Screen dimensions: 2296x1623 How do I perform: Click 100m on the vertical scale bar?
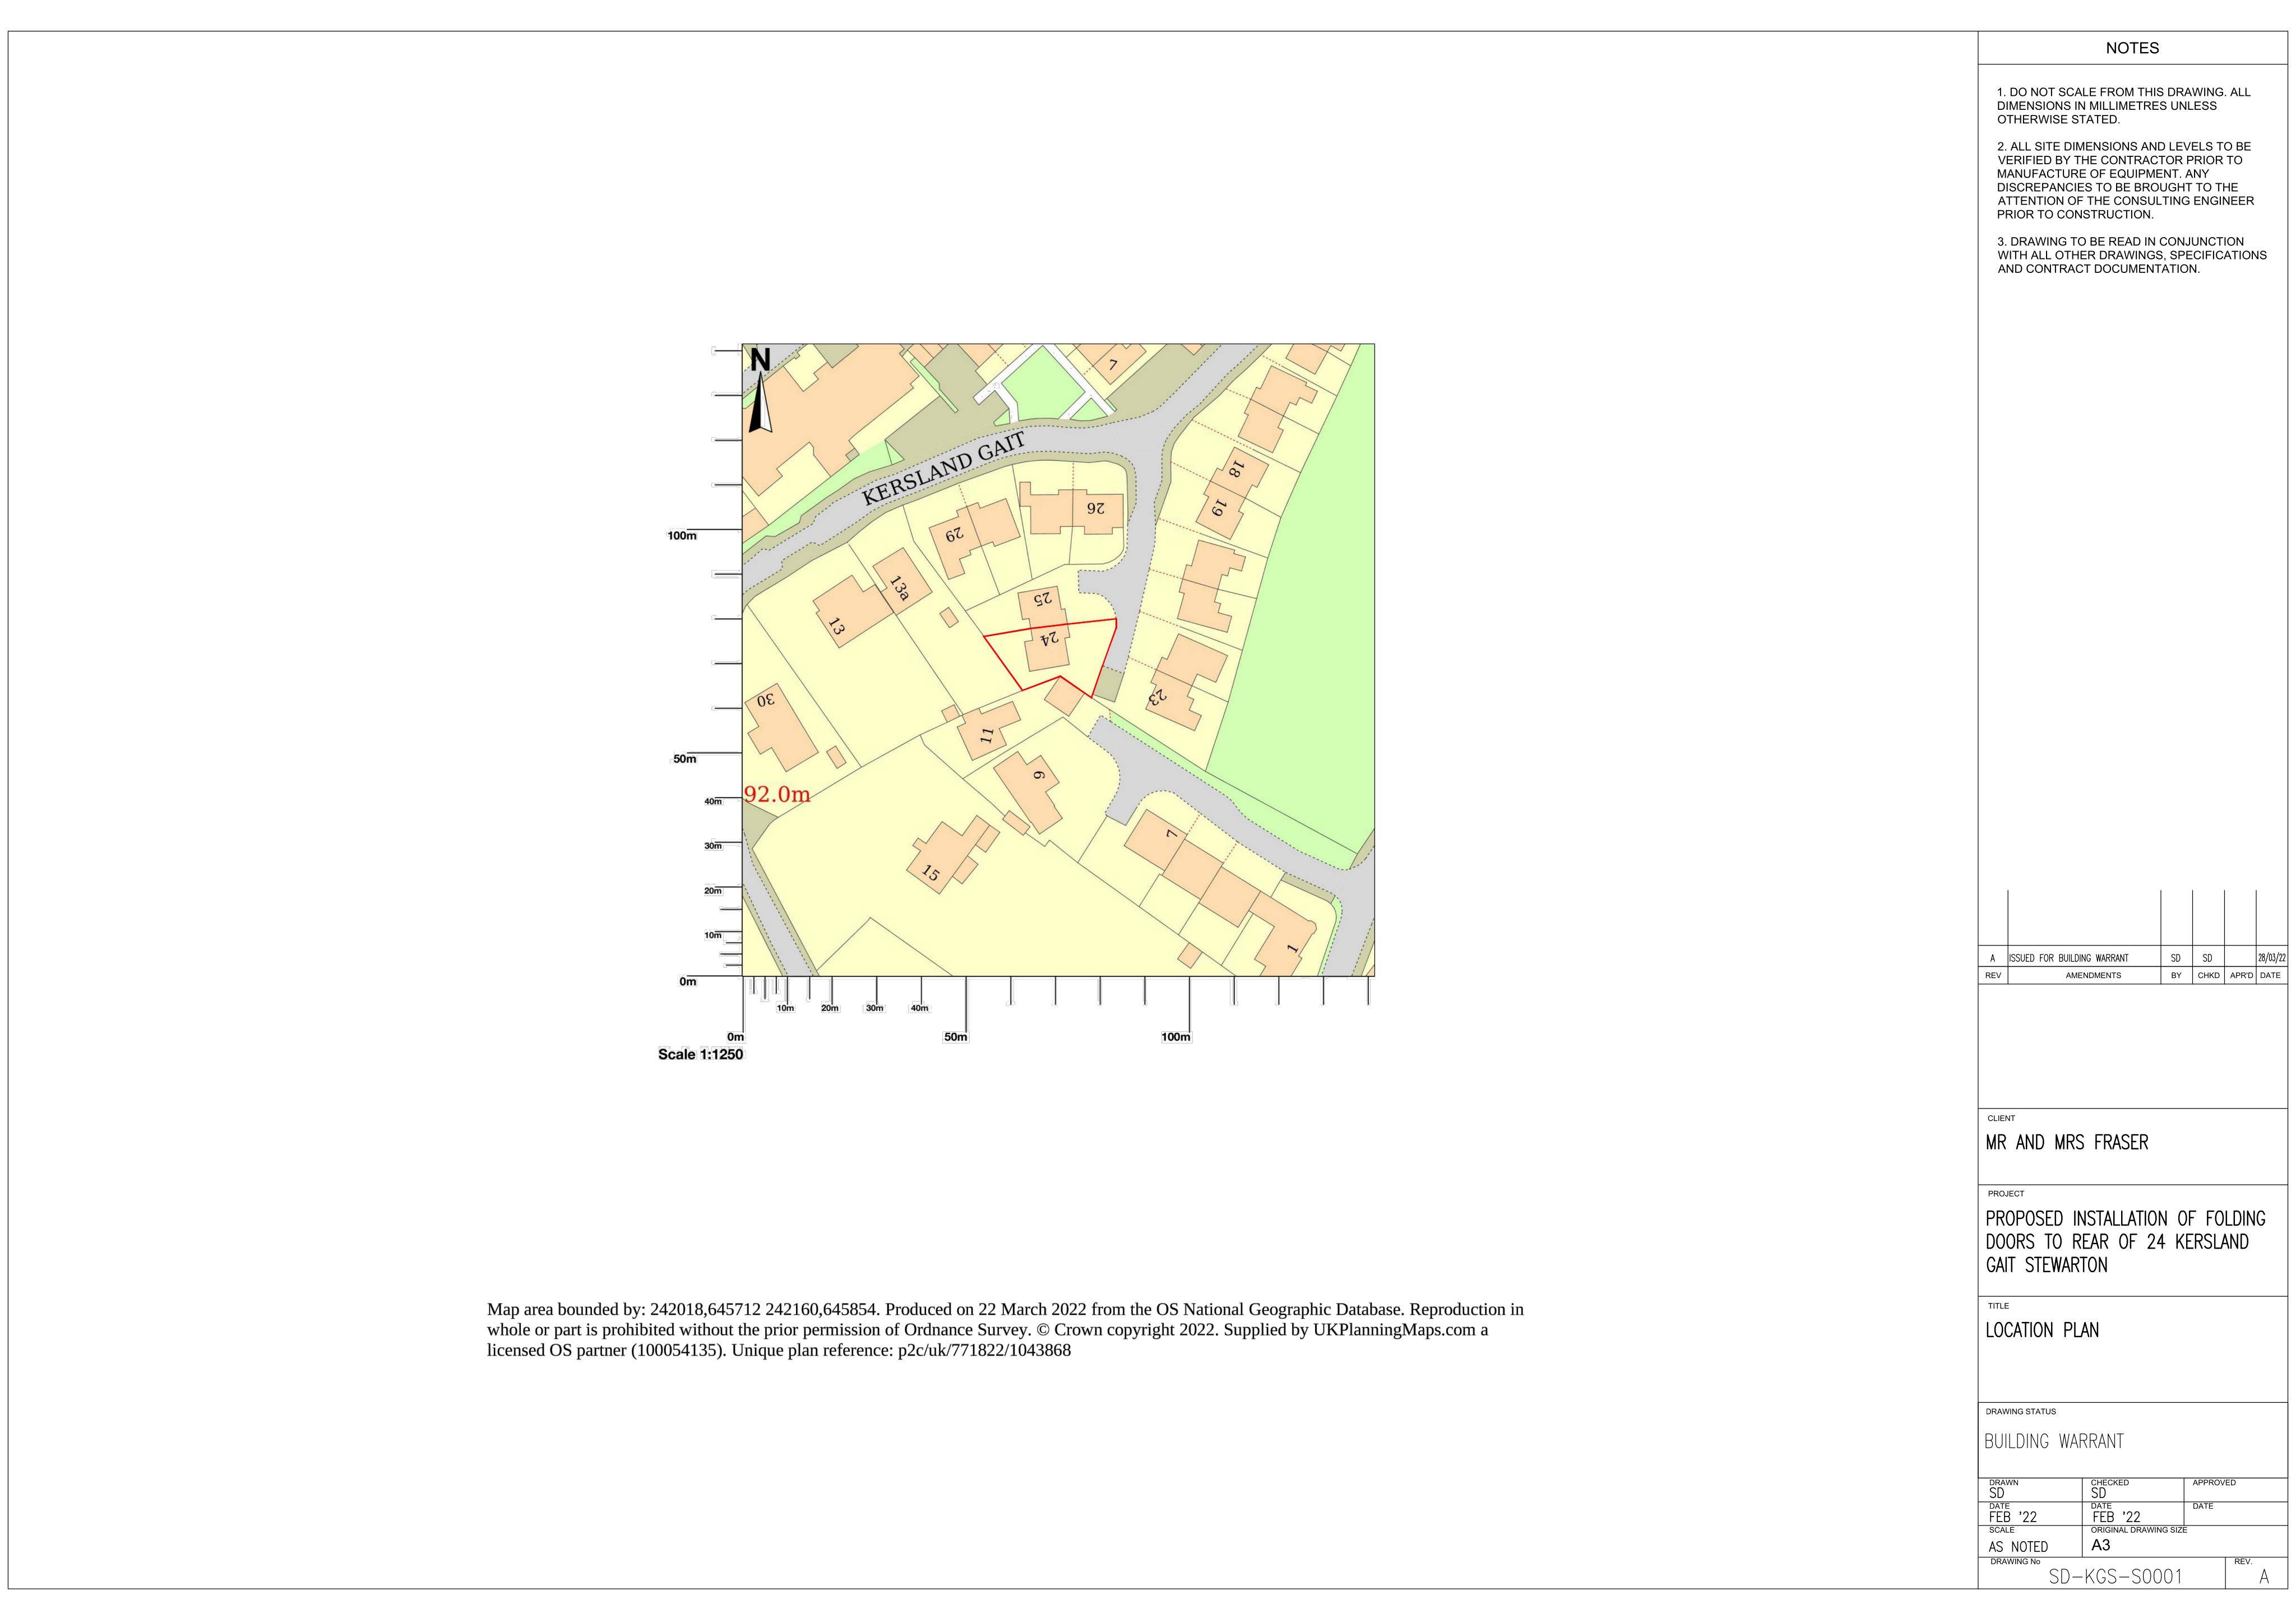(682, 536)
